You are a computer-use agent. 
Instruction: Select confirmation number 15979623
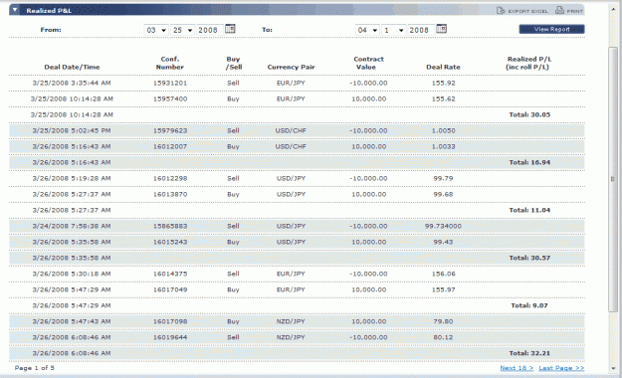click(x=170, y=130)
